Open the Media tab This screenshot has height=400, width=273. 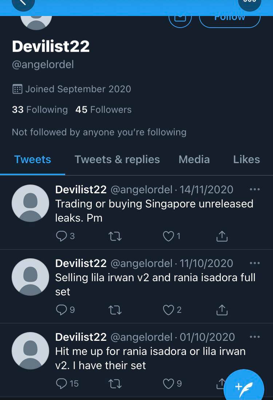point(194,159)
